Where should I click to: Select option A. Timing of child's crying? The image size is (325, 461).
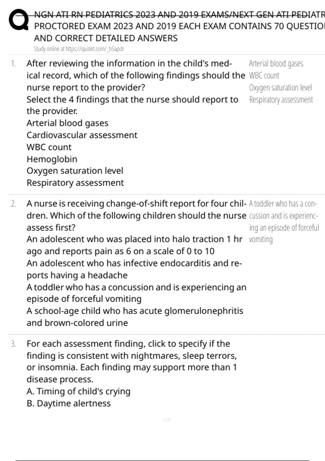(78, 391)
